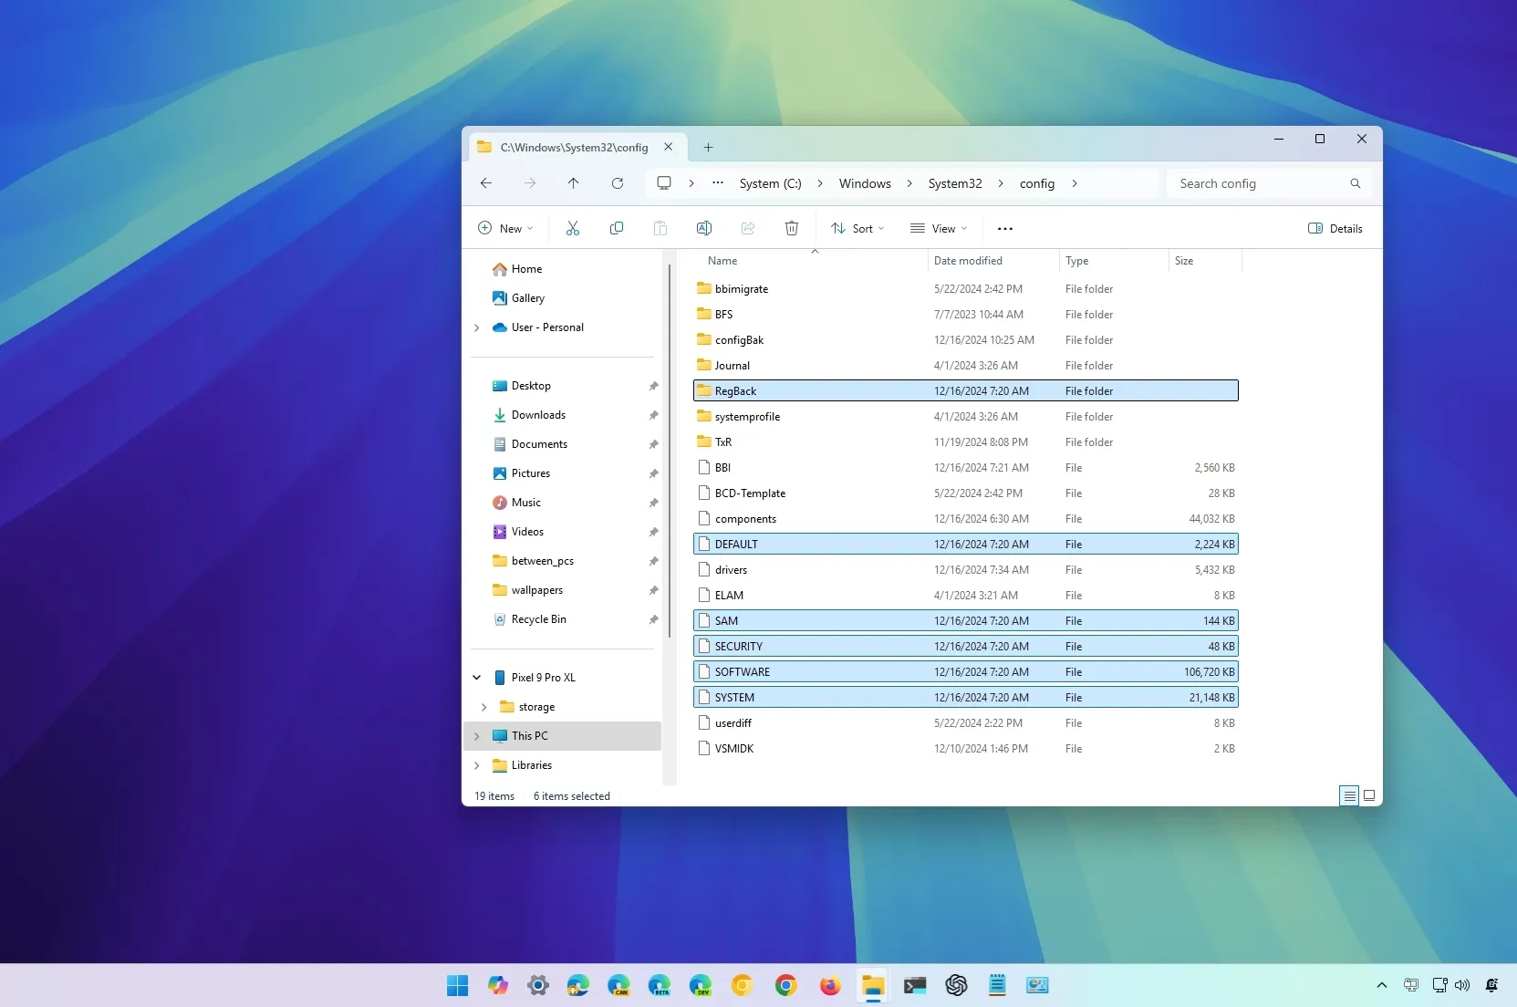Viewport: 1517px width, 1007px height.
Task: Click inside the Search config field
Action: coord(1259,183)
